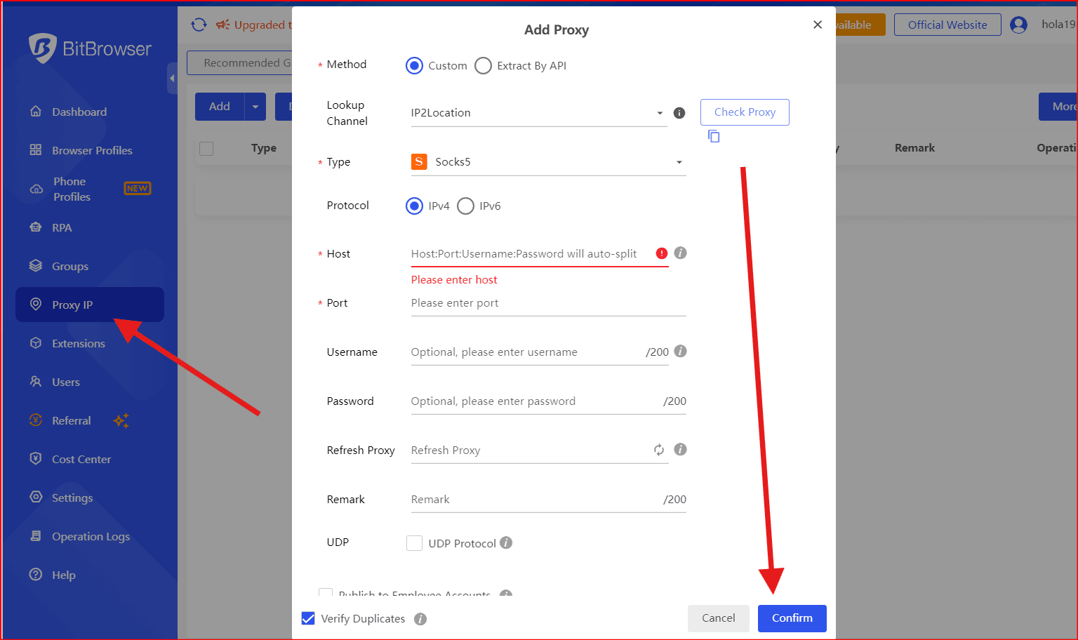Click info icon next to Lookup Channel
The height and width of the screenshot is (640, 1078).
click(x=679, y=113)
